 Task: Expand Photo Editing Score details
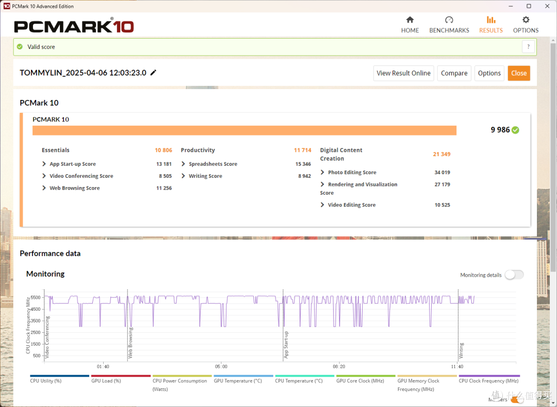322,173
